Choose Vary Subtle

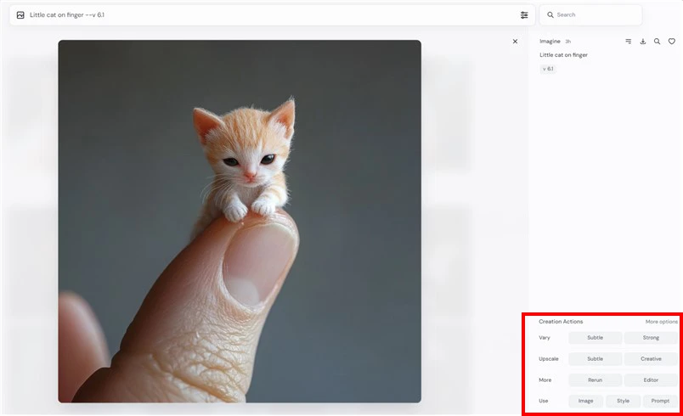coord(595,338)
